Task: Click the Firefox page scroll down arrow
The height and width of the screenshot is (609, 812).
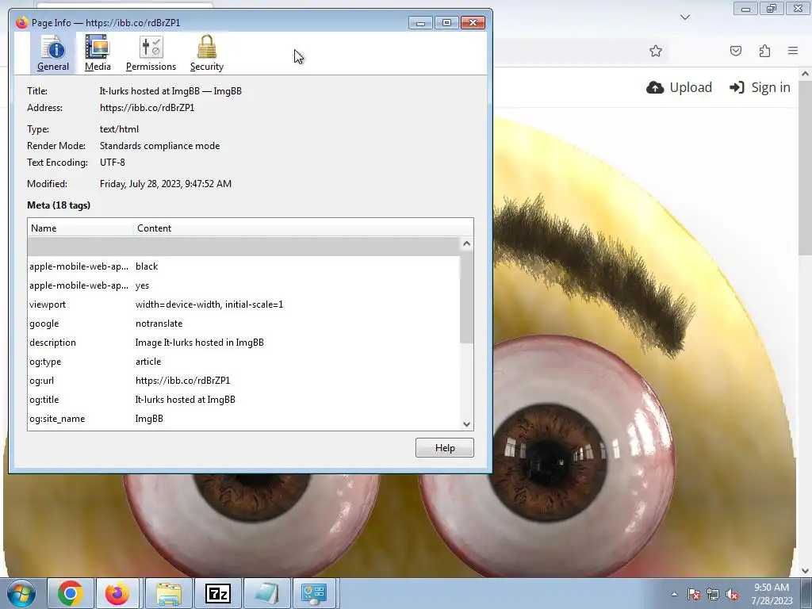Action: coord(805,571)
